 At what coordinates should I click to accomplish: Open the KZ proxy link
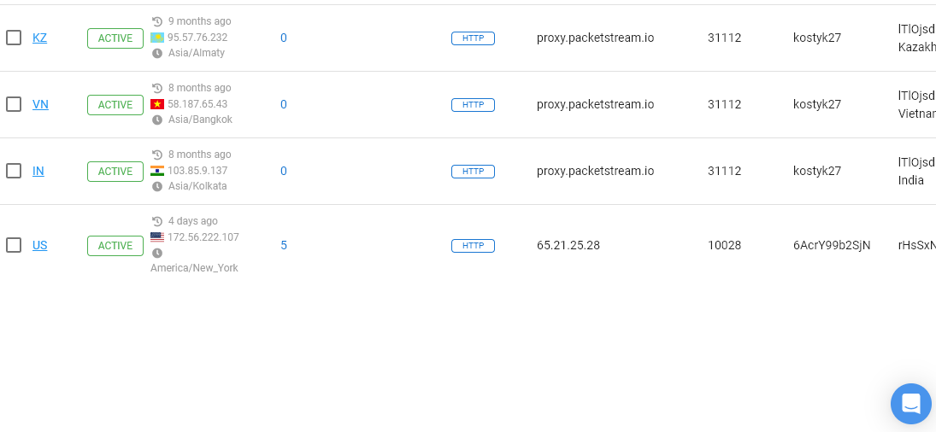coord(39,38)
